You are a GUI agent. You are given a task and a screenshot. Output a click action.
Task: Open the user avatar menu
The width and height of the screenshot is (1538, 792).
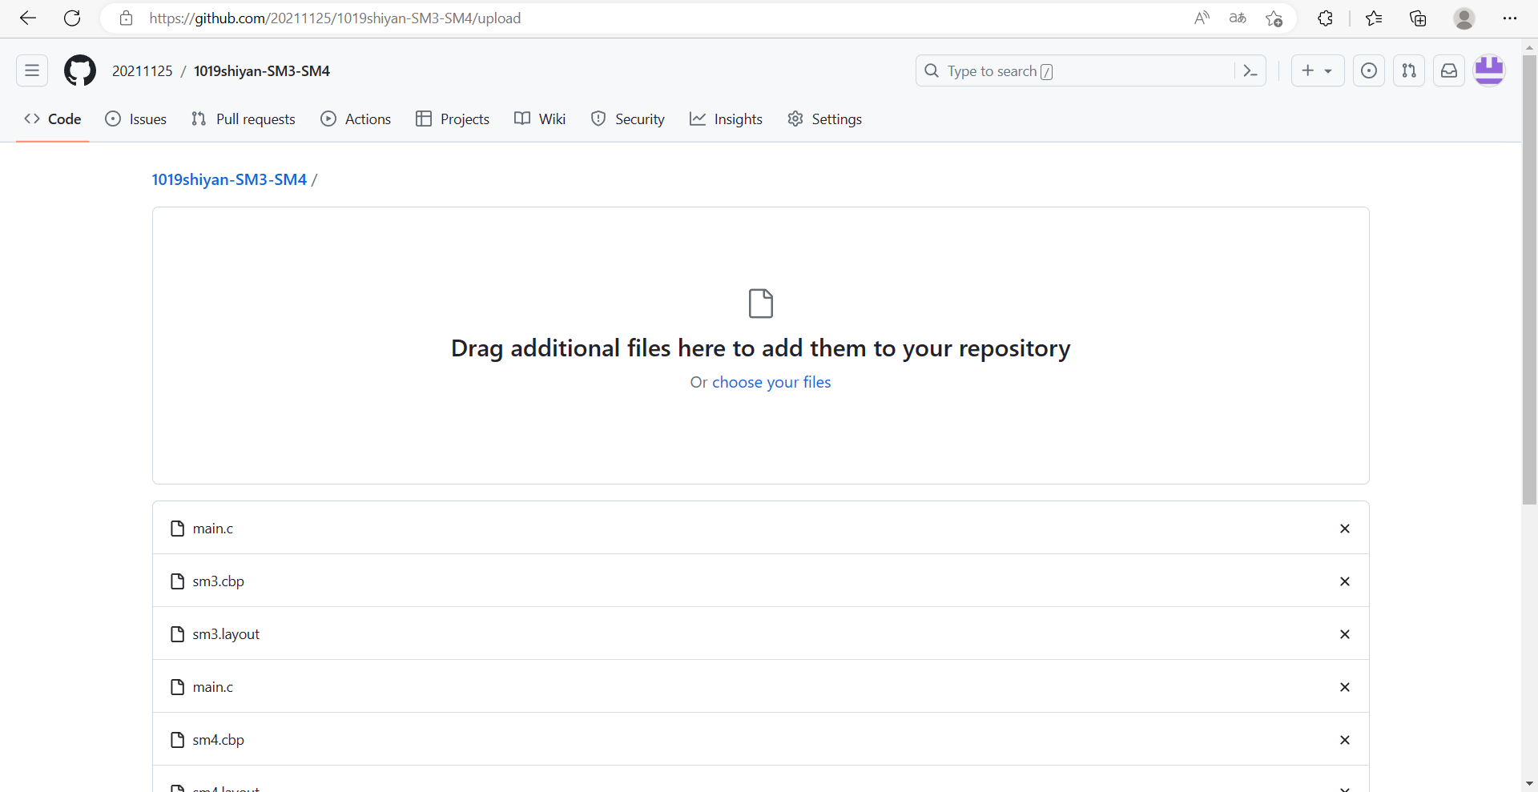point(1489,70)
